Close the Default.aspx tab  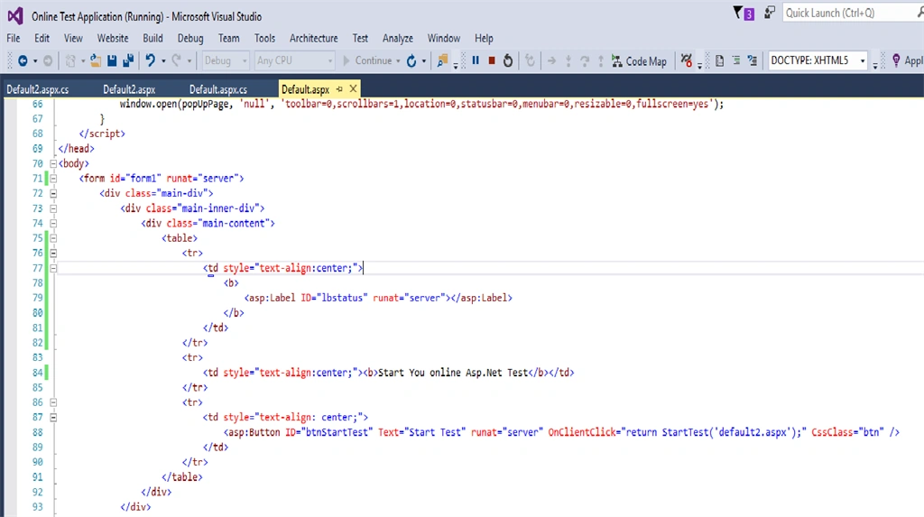[x=353, y=89]
